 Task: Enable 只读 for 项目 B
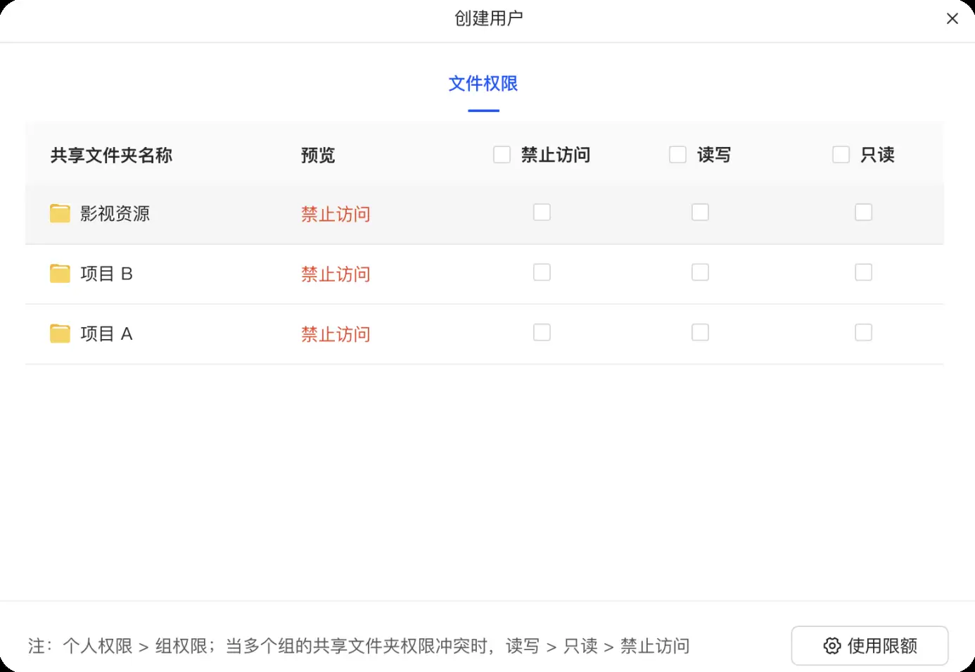[863, 272]
